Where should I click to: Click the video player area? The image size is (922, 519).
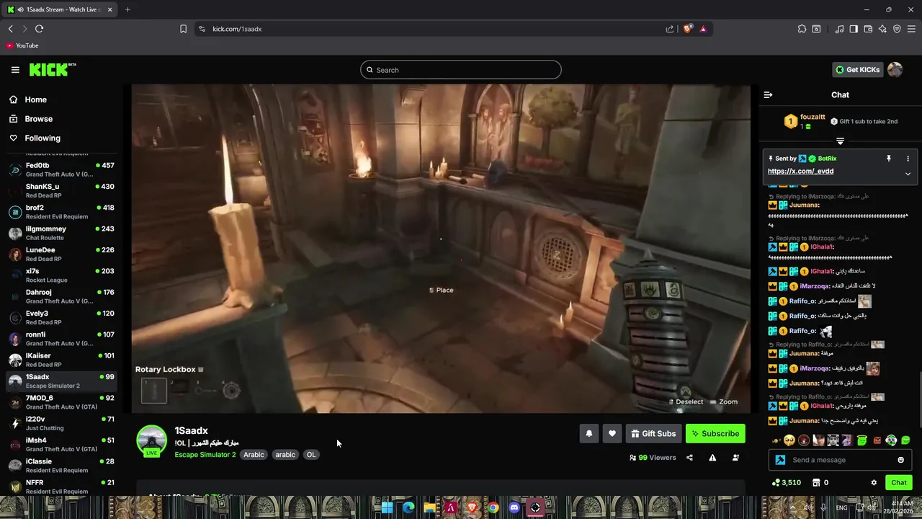click(x=441, y=249)
